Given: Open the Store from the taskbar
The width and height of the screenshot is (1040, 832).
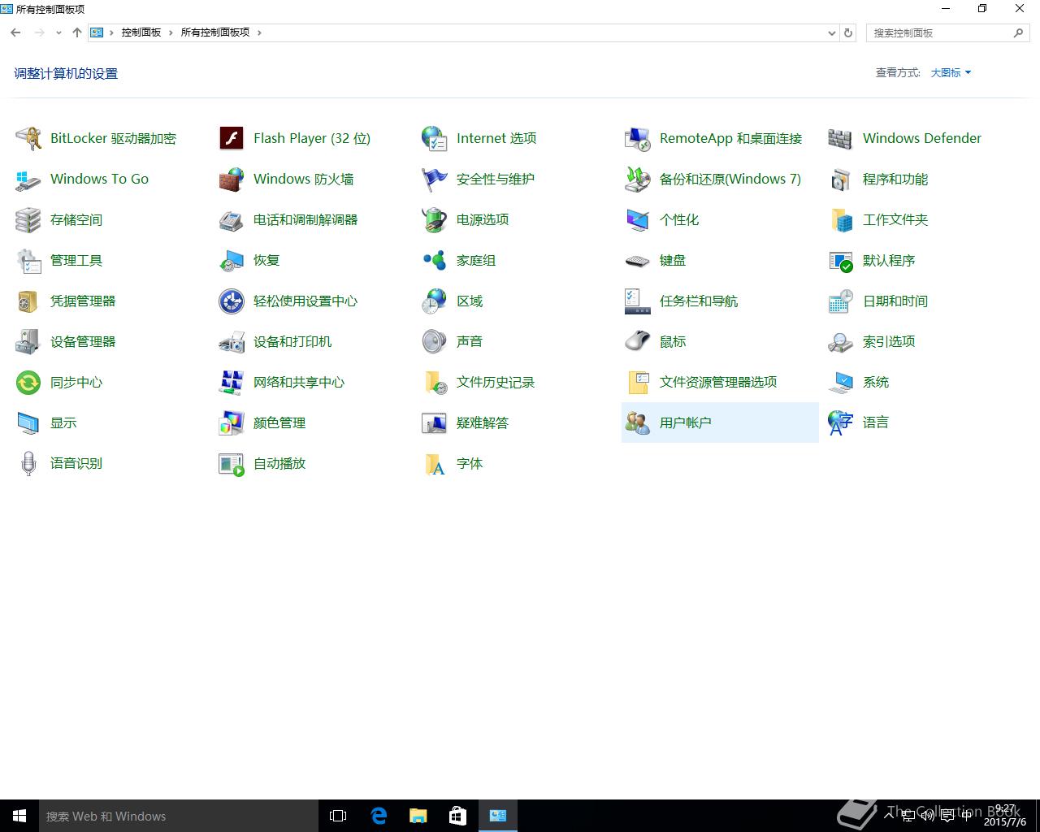Looking at the screenshot, I should tap(458, 816).
